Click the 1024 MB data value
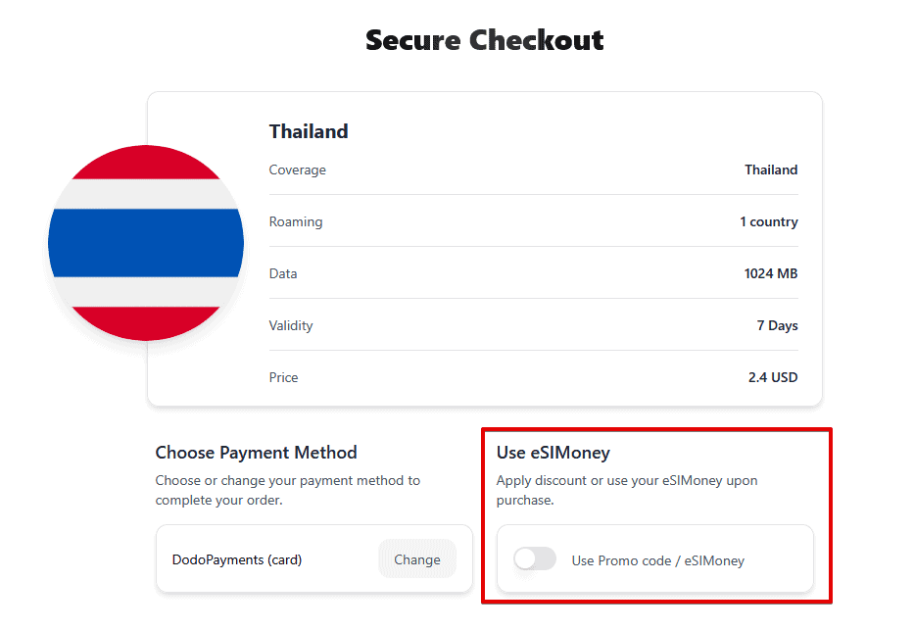Image resolution: width=914 pixels, height=630 pixels. click(x=770, y=273)
